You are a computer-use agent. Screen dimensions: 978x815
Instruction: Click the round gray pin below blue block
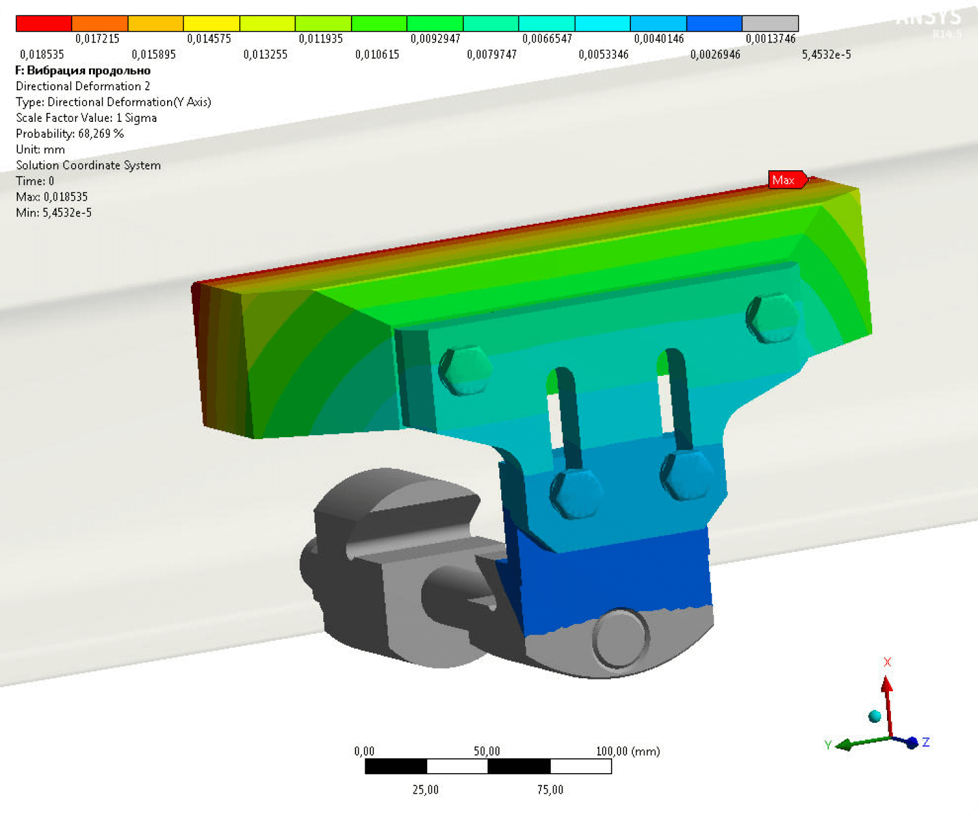pos(619,638)
